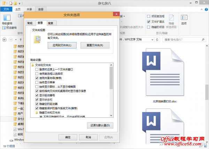Select the Win7 file icon in navigation tree
Screen dimensions: 209x149
pyautogui.click(x=15, y=129)
